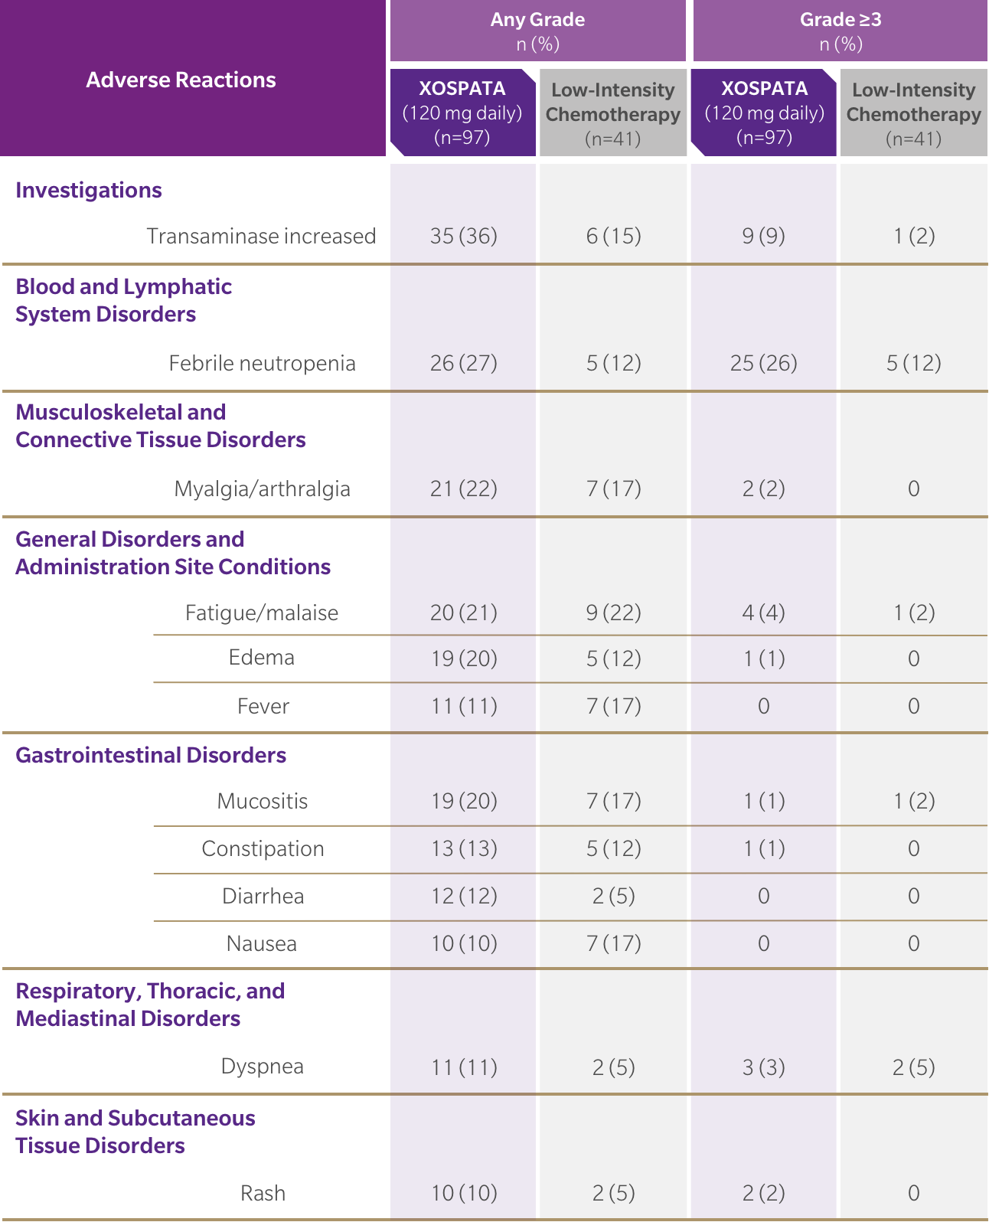Click the Mucositis row label
Viewport: 989px width, 1222px height.
263,801
